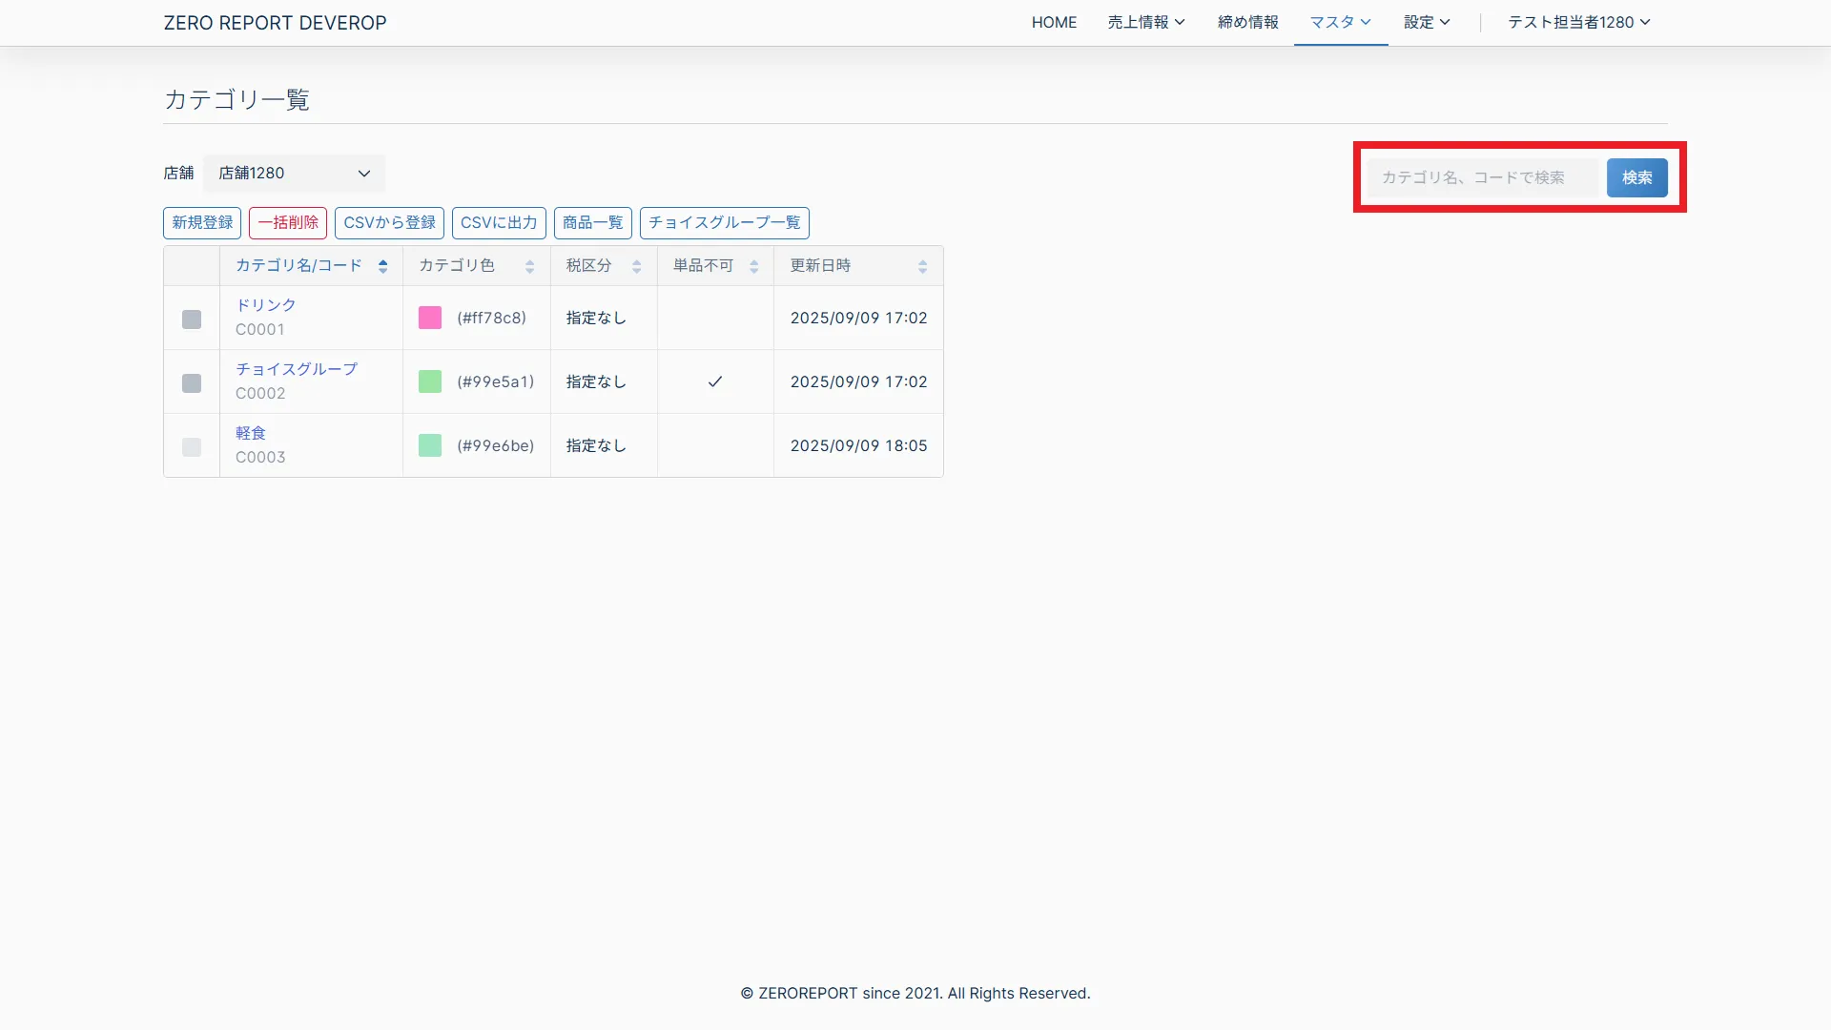Click checkmark in チョイスグループ row

click(715, 381)
